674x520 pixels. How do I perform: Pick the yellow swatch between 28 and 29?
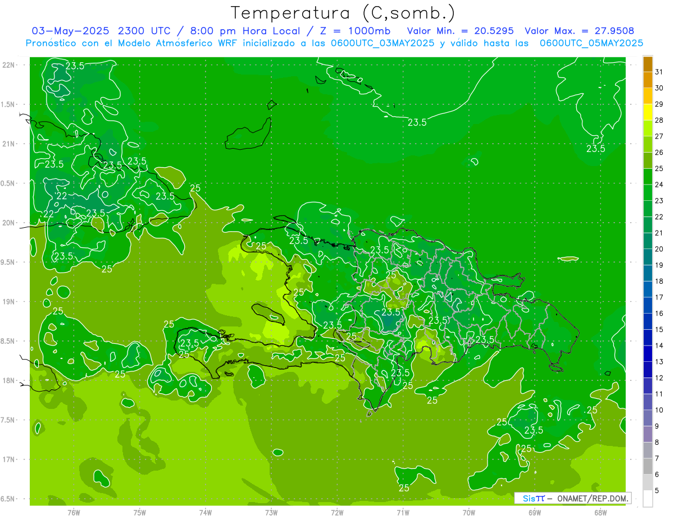pos(648,112)
